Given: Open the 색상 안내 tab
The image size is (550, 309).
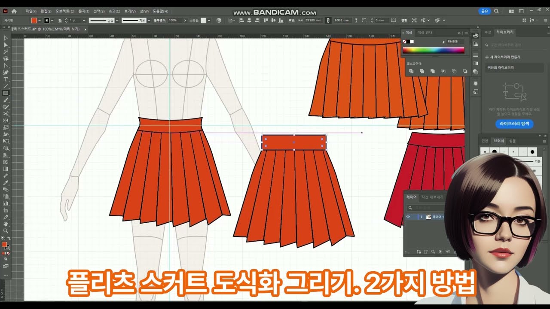Looking at the screenshot, I should [425, 33].
